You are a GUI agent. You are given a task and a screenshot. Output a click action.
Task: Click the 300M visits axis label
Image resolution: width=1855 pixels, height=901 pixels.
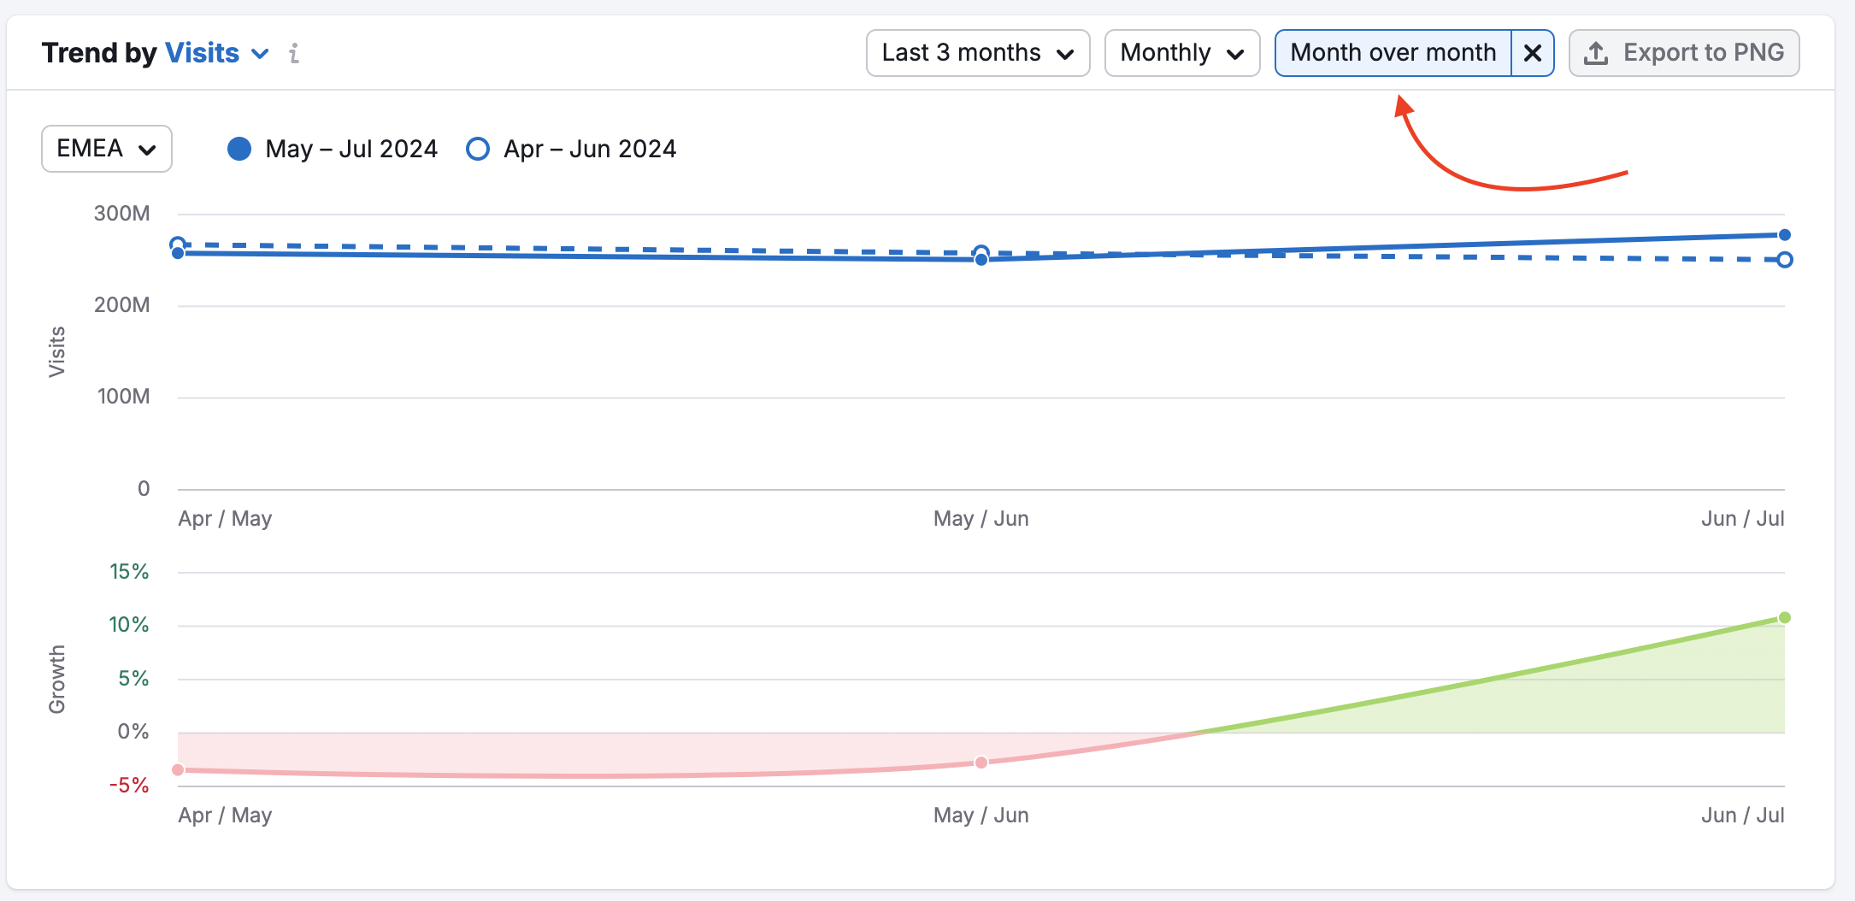pyautogui.click(x=122, y=214)
